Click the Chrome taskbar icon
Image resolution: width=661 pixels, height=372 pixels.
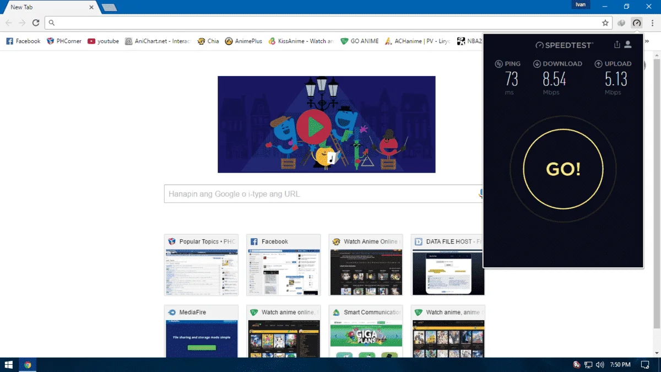point(28,365)
